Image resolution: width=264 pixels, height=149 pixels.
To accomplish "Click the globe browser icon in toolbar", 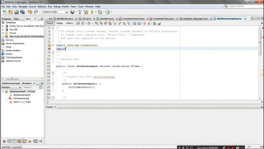I will [73, 12].
